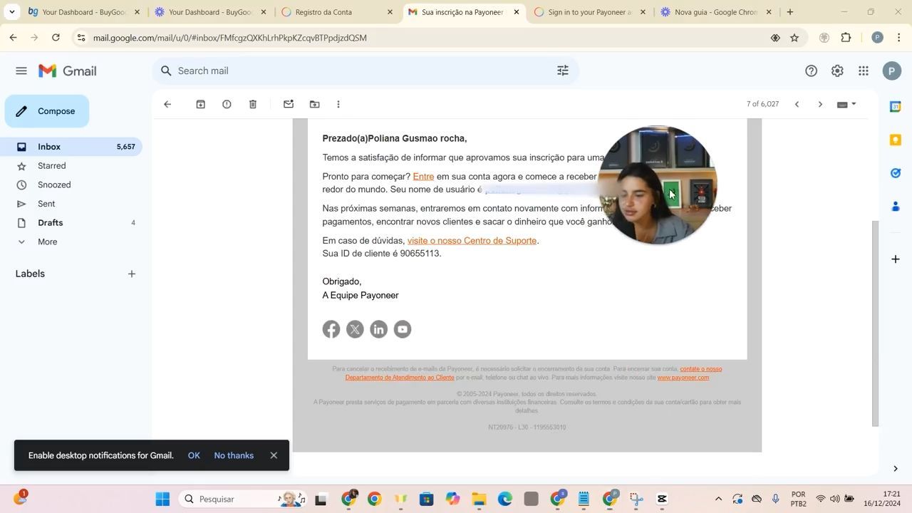This screenshot has height=513, width=912.
Task: Show search options filter icon
Action: 563,71
